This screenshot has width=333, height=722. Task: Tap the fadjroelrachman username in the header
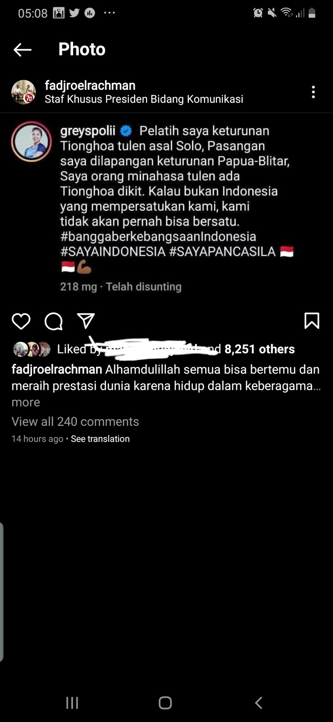coord(90,85)
